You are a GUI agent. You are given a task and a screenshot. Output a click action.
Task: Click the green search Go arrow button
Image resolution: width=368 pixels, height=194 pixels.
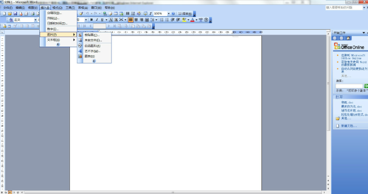pos(366,86)
